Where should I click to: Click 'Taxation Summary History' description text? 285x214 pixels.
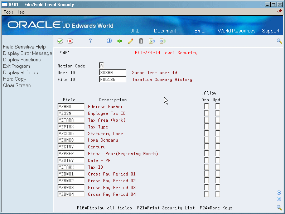tap(162, 80)
